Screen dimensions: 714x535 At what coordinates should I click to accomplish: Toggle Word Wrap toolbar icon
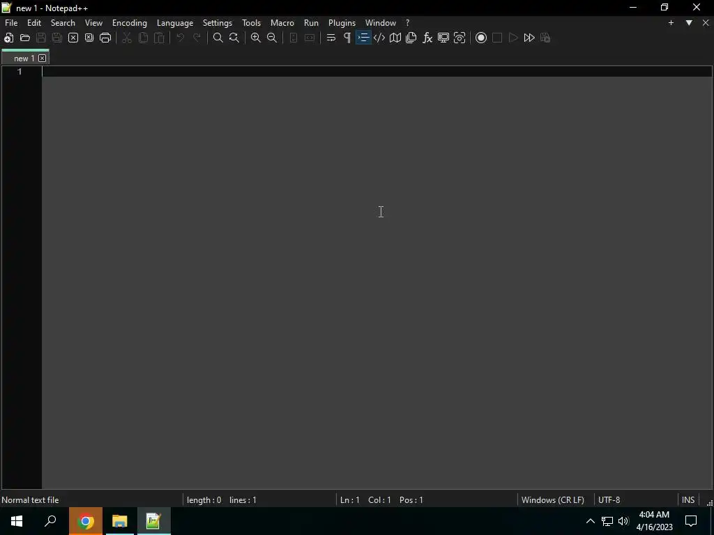(x=331, y=38)
